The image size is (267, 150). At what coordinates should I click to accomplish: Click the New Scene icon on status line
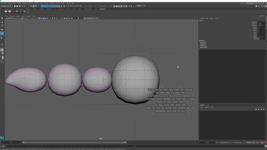(15, 6)
